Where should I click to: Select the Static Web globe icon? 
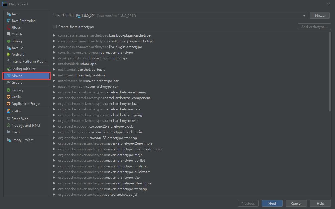[8, 119]
